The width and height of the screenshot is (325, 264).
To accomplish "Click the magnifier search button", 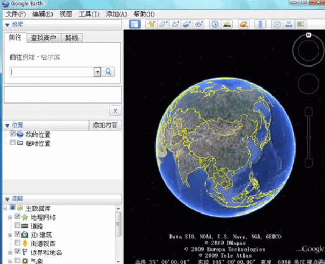I will tap(108, 71).
